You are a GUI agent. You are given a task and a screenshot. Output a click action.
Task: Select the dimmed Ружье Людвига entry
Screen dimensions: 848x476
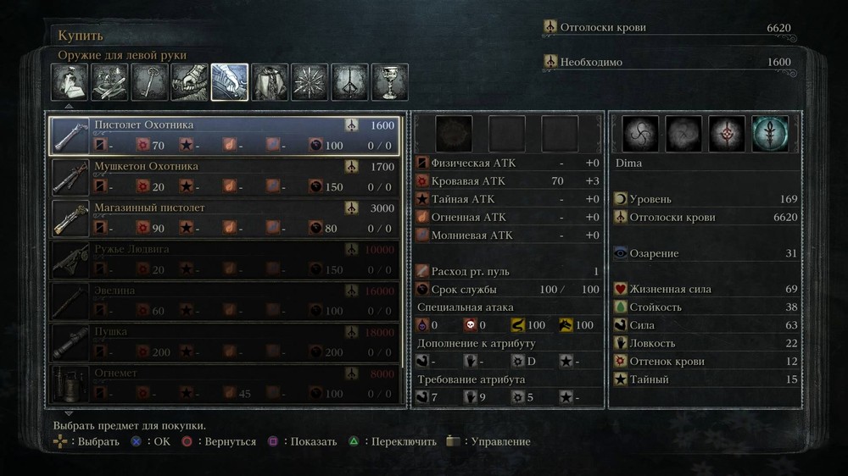(225, 260)
